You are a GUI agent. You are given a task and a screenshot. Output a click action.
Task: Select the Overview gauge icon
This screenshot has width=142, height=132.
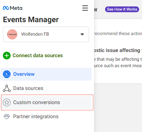(7, 74)
